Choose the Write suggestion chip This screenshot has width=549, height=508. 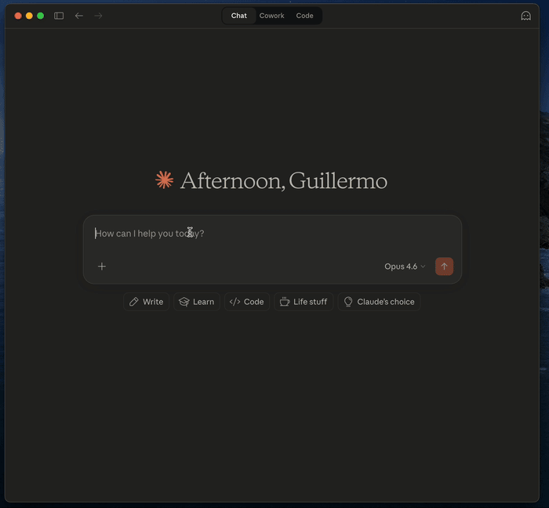147,302
